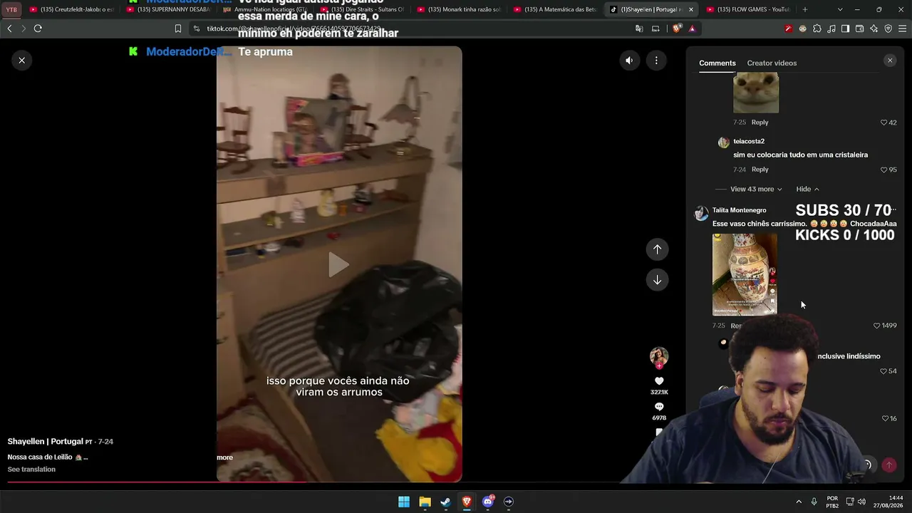
Task: Open Steam from the taskbar
Action: [x=446, y=502]
